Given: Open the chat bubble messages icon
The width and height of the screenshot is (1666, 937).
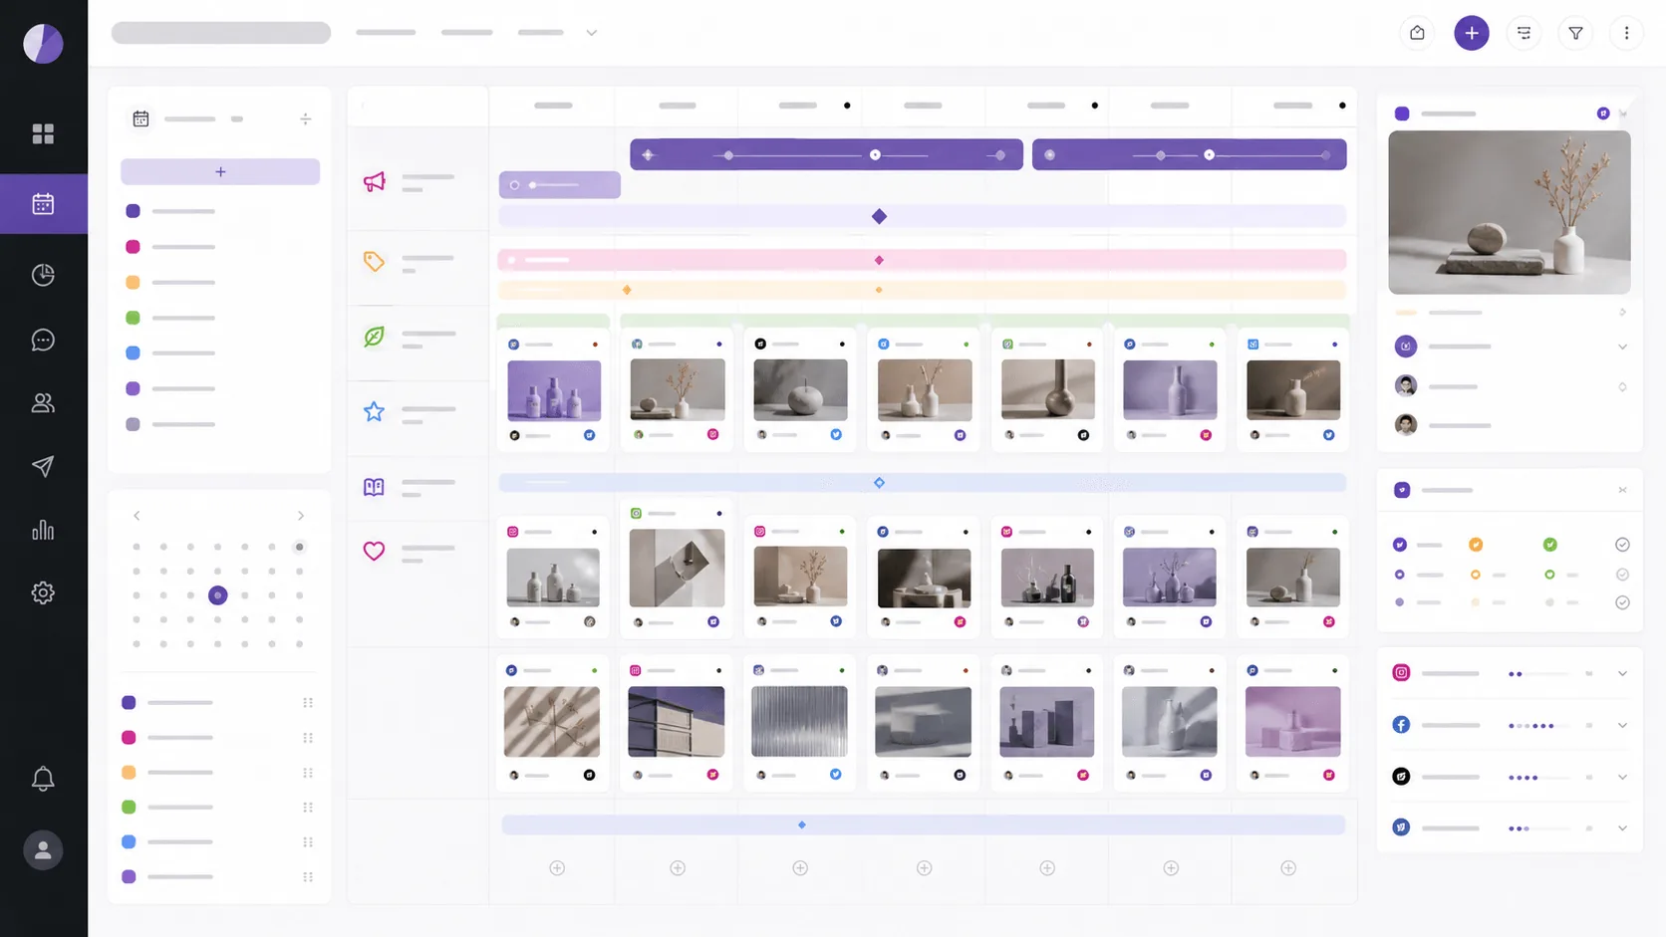Looking at the screenshot, I should pos(43,341).
